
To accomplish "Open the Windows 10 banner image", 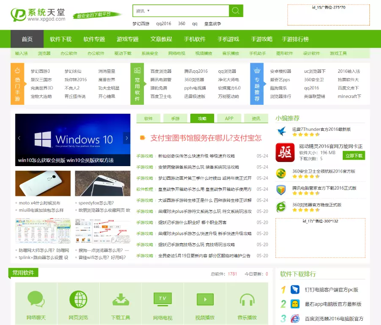I will click(x=73, y=140).
